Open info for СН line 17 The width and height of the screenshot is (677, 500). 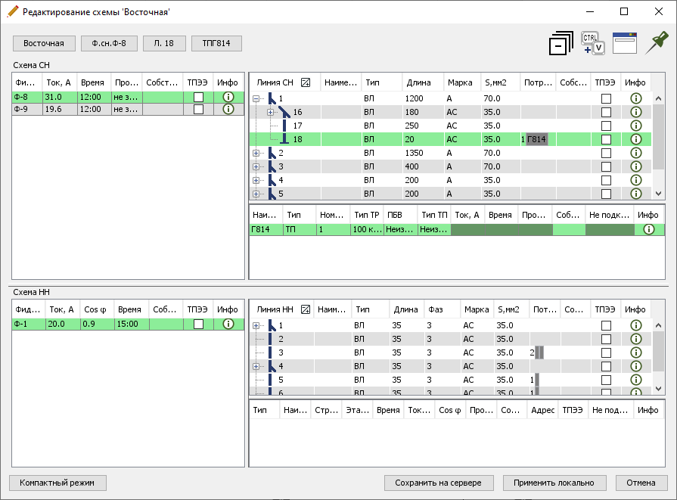pos(636,126)
